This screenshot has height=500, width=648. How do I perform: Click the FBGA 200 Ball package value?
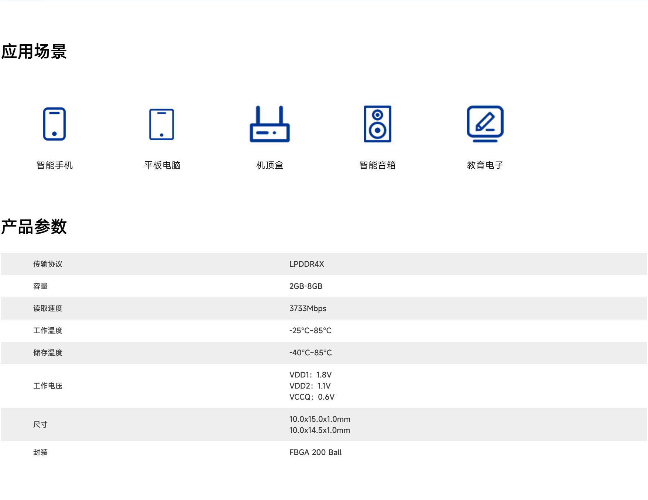(x=315, y=452)
